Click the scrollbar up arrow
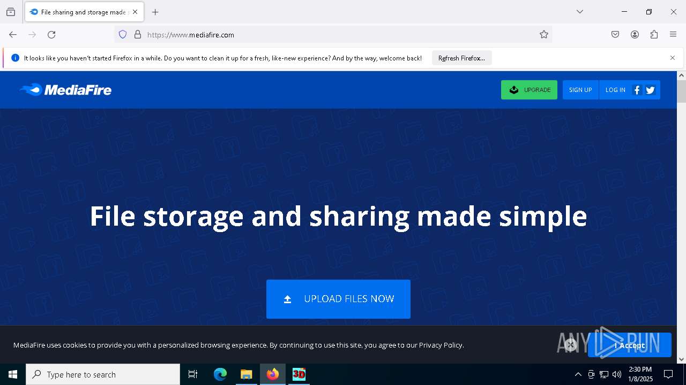The width and height of the screenshot is (686, 385). tap(681, 75)
